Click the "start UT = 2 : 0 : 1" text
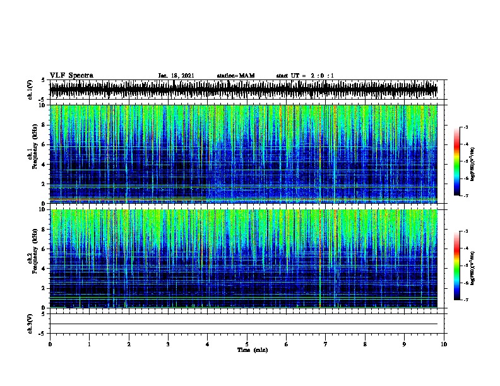 pyautogui.click(x=305, y=76)
